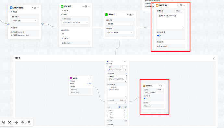
Task: Add item to 智能体 row via plus
Action: (x=125, y=117)
